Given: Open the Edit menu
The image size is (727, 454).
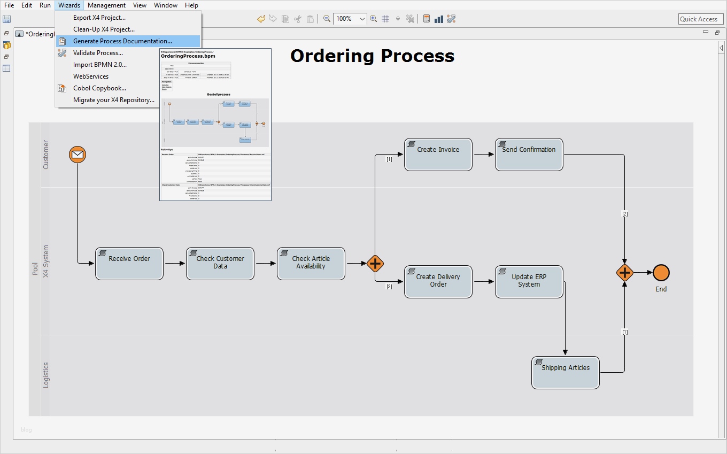Looking at the screenshot, I should coord(27,5).
